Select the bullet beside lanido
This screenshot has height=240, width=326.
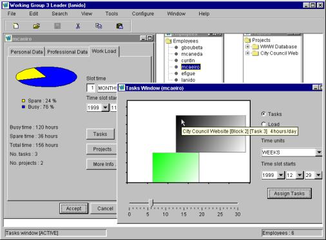pos(177,80)
